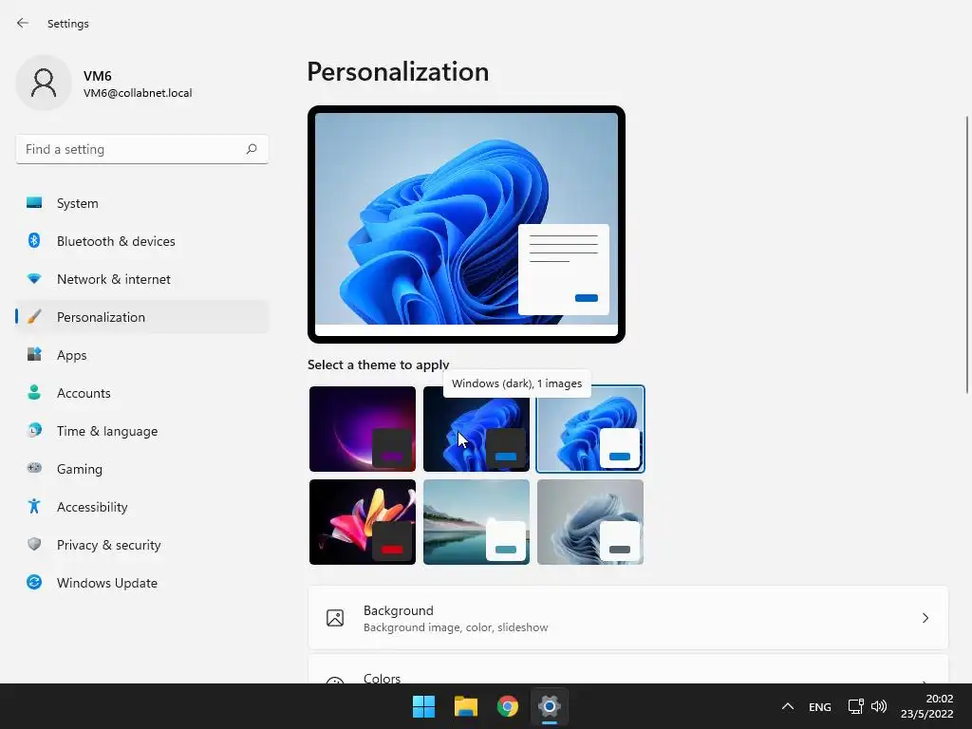Select Personalization in the sidebar
The image size is (972, 729).
point(142,317)
